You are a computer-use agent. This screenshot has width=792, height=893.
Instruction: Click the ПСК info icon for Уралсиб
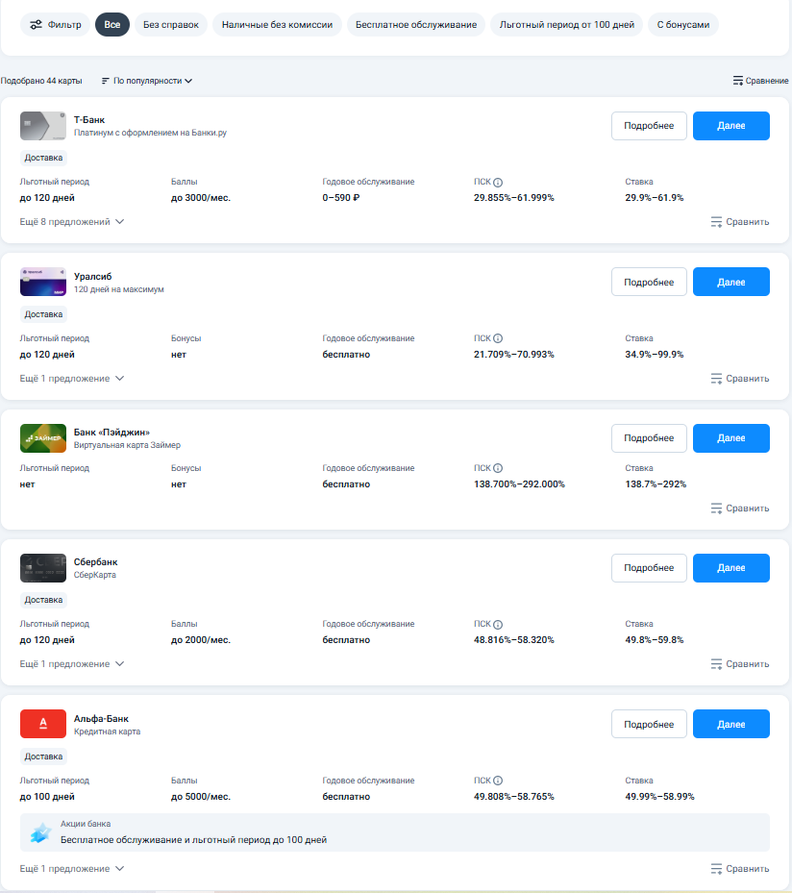[x=498, y=338]
